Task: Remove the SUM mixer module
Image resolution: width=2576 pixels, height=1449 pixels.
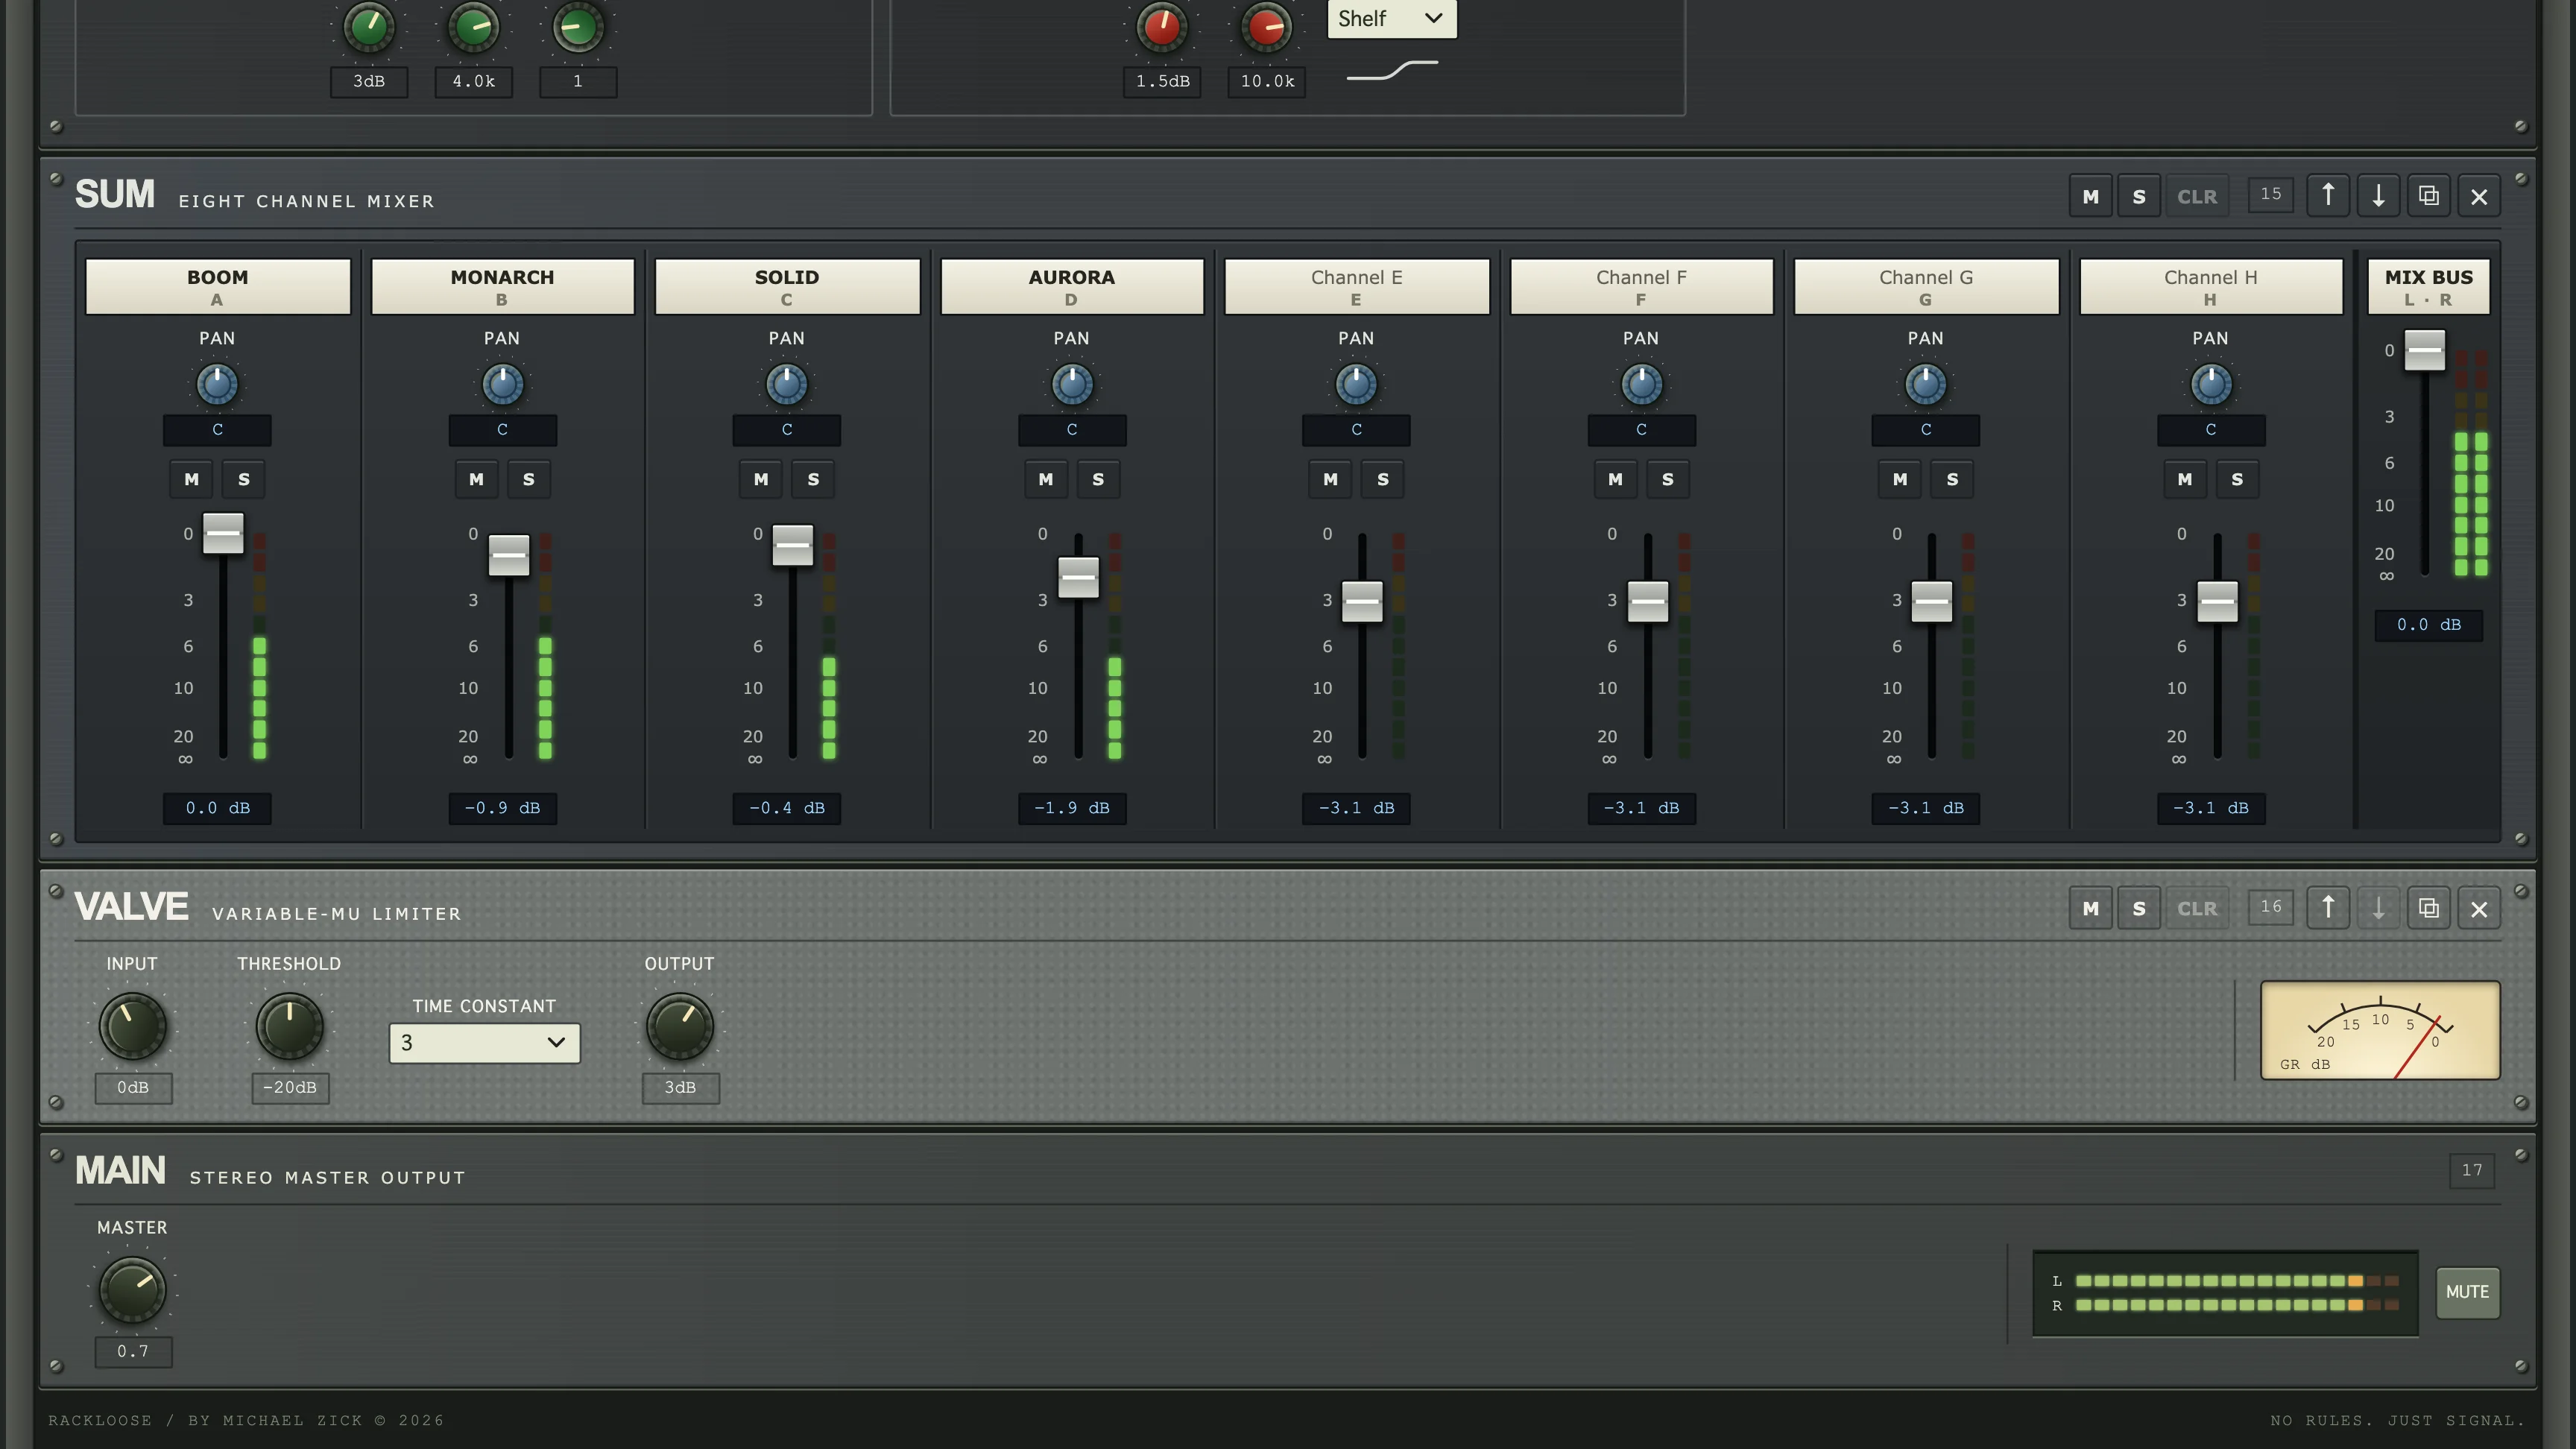Action: click(2479, 196)
